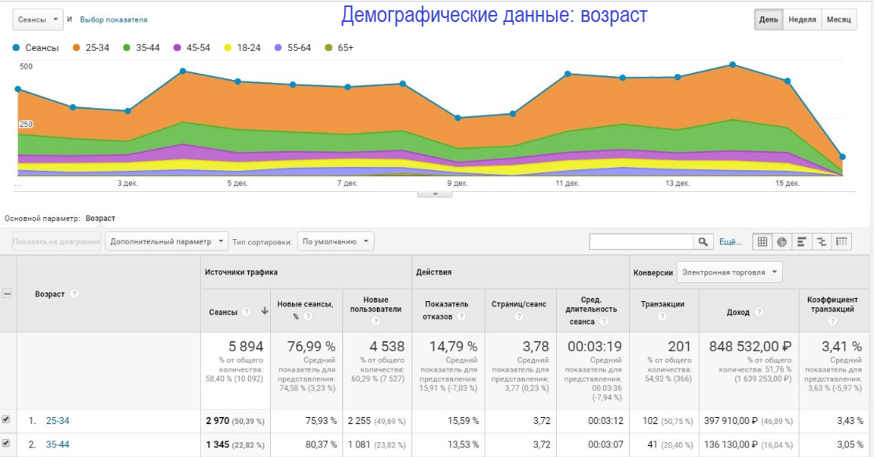Open help icon next to Сеансы header
The width and height of the screenshot is (874, 457).
[x=247, y=312]
